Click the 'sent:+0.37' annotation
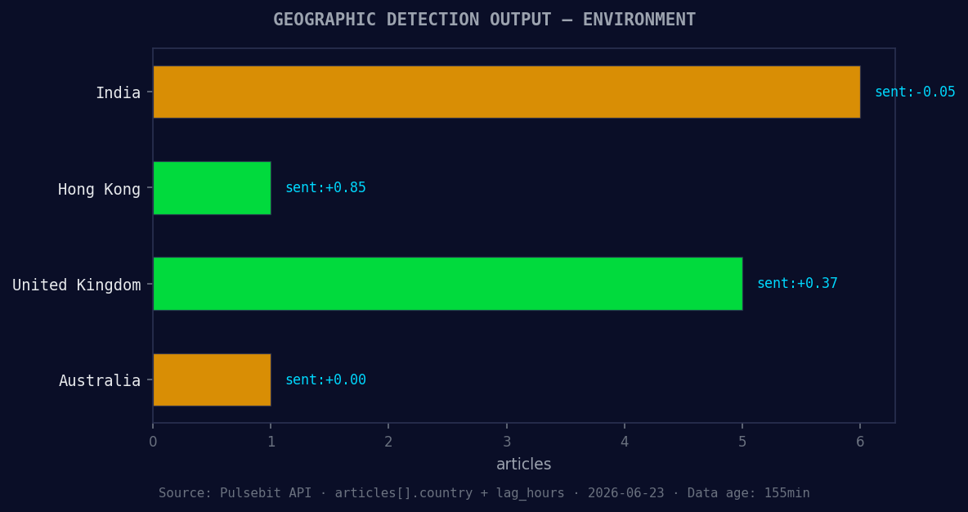The image size is (968, 512). [x=797, y=284]
